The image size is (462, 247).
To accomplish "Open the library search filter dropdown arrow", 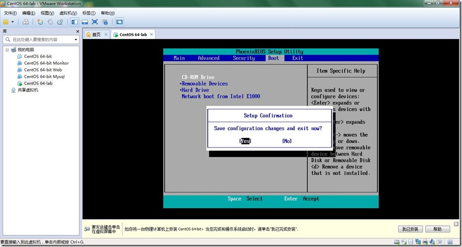I will tap(76, 39).
